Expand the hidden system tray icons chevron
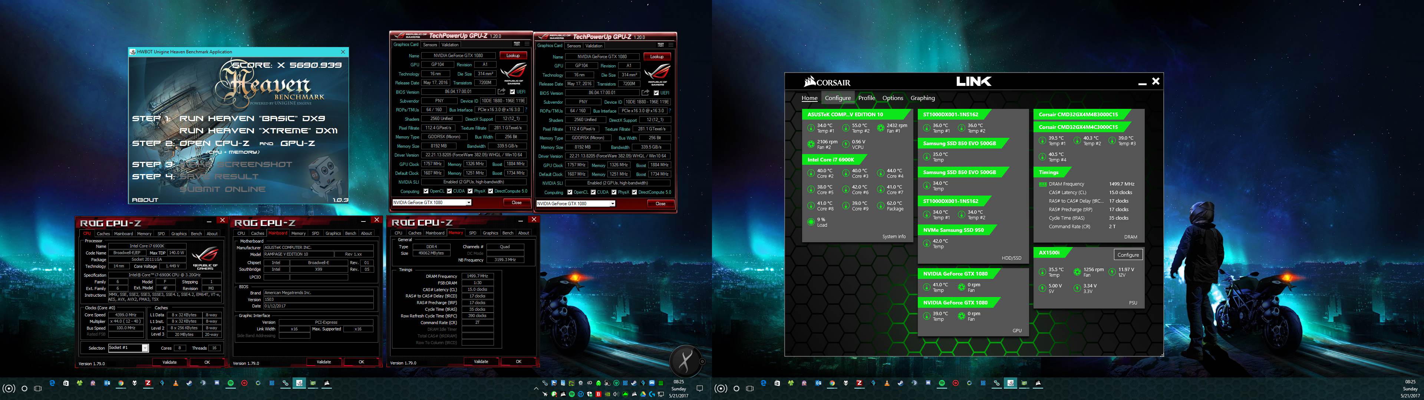The height and width of the screenshot is (400, 1424). (x=536, y=389)
